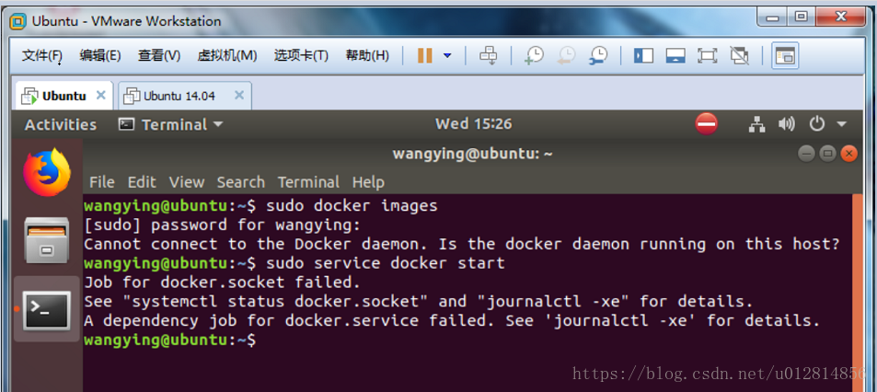877x392 pixels.
Task: Open the terminal File menu
Action: pos(102,182)
